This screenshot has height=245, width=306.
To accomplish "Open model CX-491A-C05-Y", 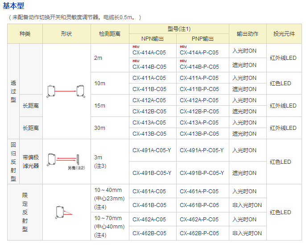I will (x=152, y=150).
